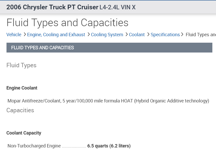Click chevron arrow before Cooling System
The width and height of the screenshot is (216, 149).
pyautogui.click(x=89, y=34)
